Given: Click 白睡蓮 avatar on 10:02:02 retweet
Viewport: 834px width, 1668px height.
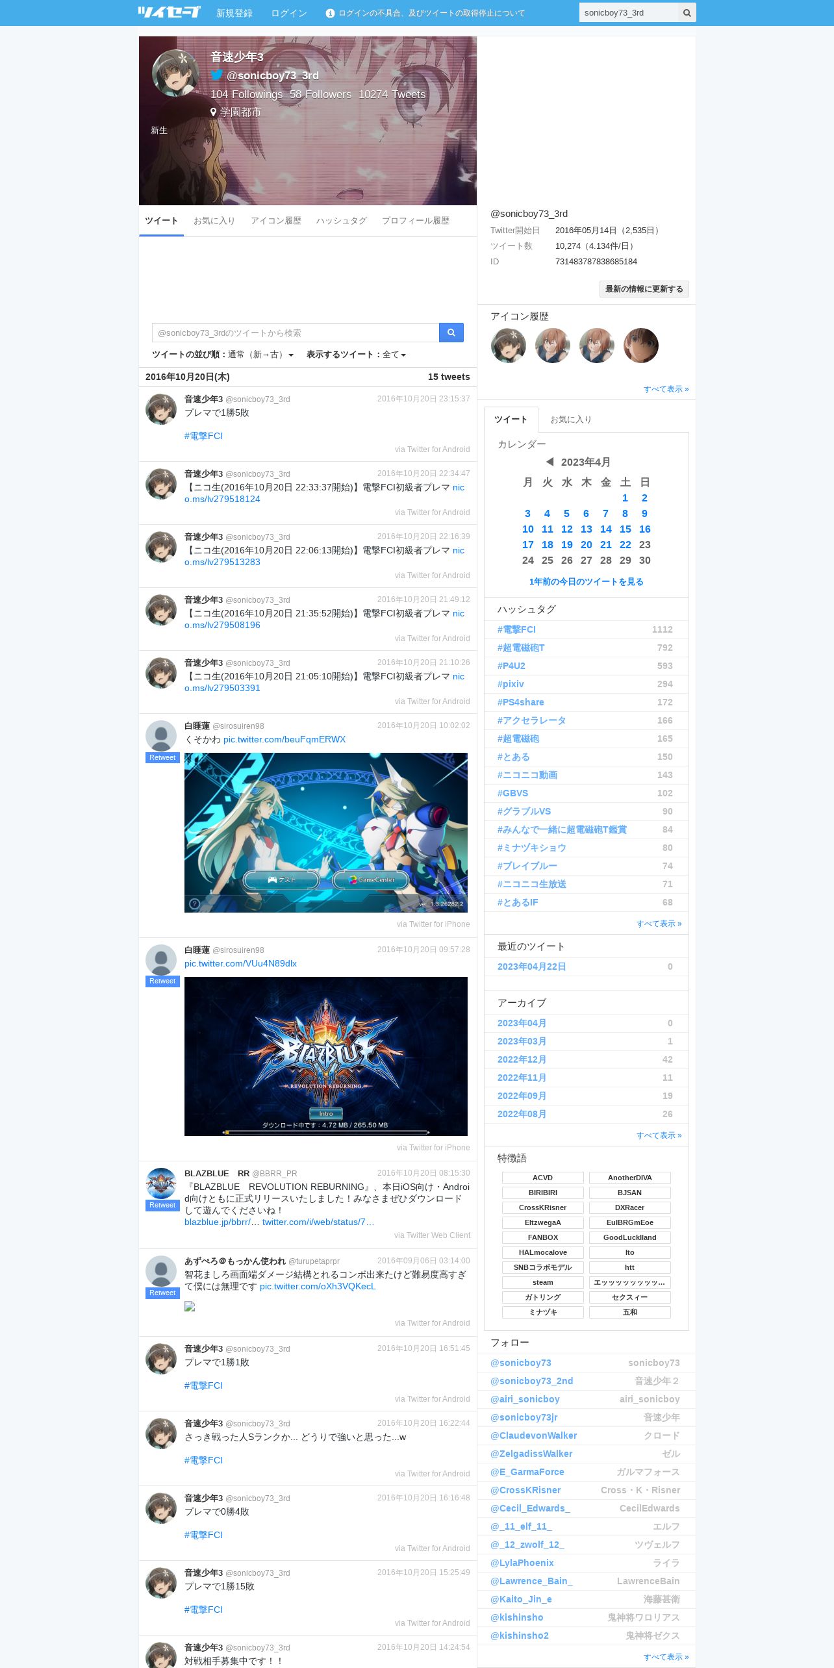Looking at the screenshot, I should pos(161,736).
